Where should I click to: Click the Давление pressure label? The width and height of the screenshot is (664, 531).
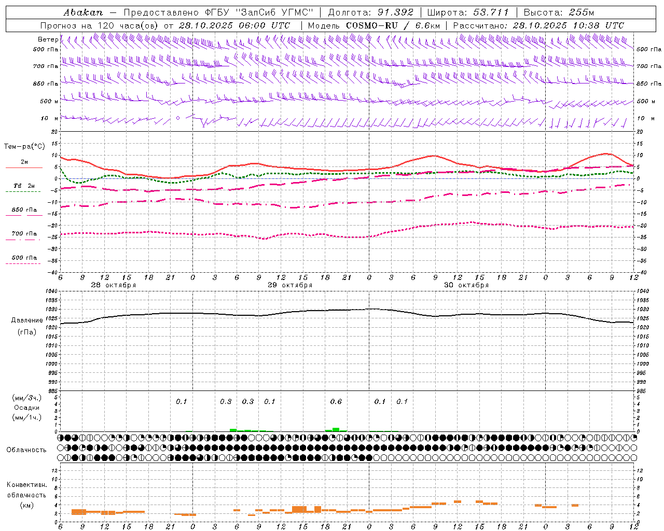click(x=27, y=320)
